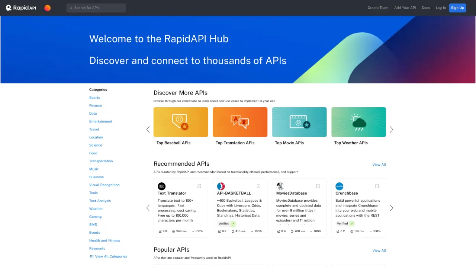Viewport: 476px width, 268px height.
Task: Click the search magnifier icon
Action: [71, 8]
